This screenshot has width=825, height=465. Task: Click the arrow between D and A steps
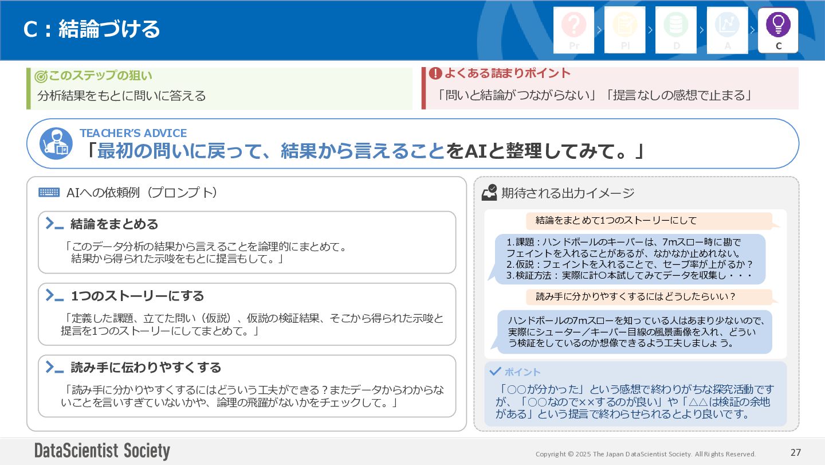click(x=701, y=30)
